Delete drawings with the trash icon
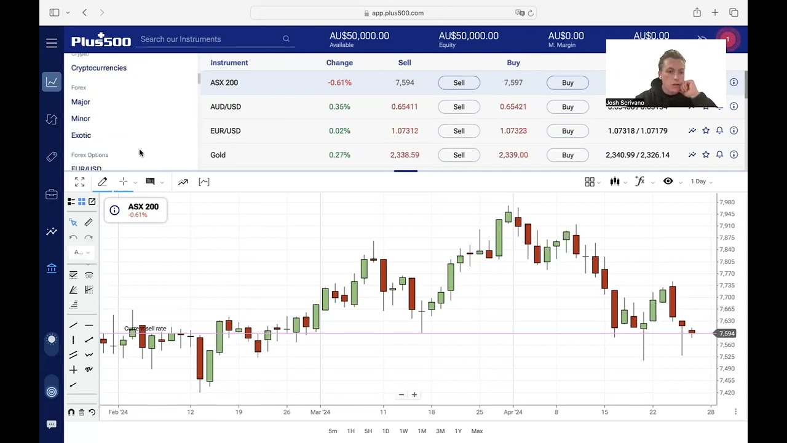The width and height of the screenshot is (787, 443). pos(81,412)
